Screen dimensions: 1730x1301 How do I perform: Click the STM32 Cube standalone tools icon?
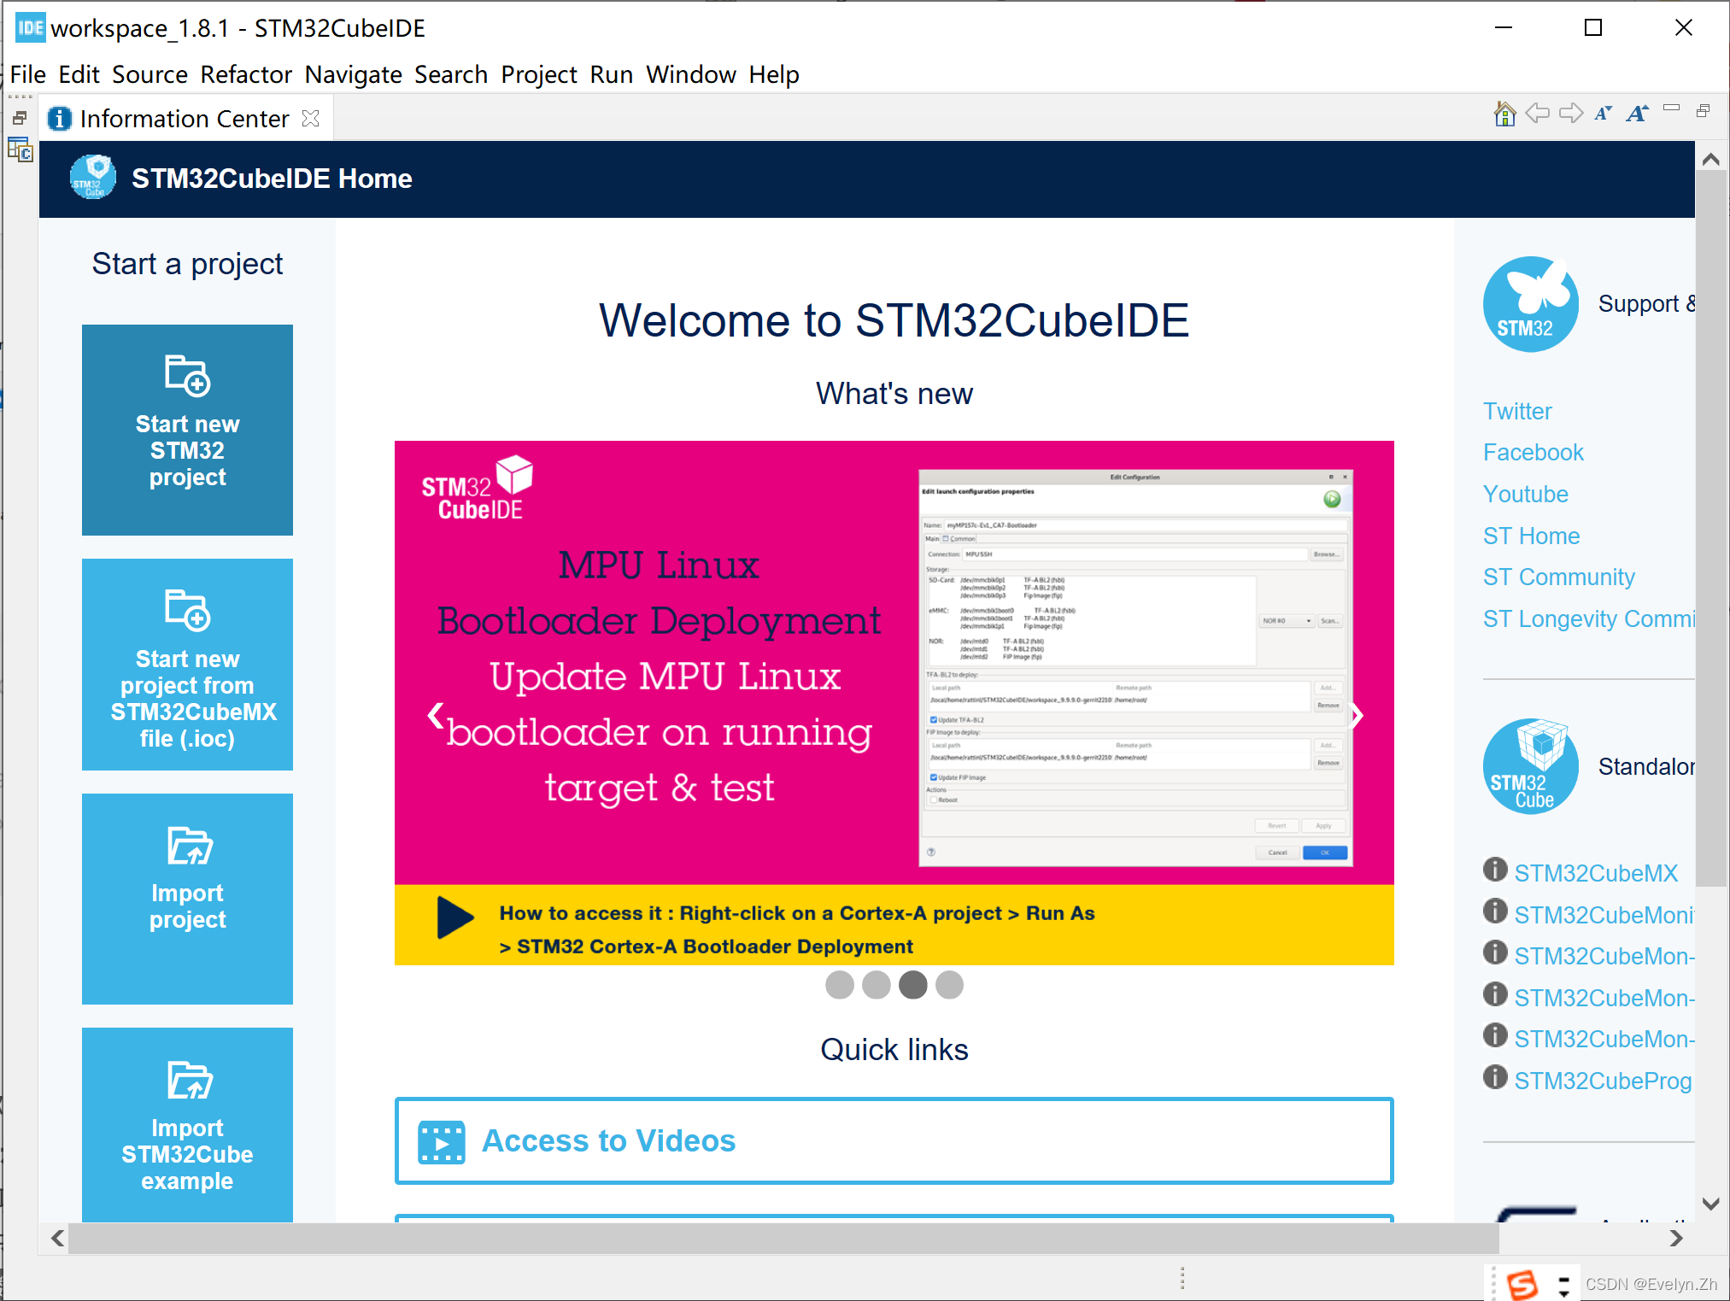(x=1530, y=765)
